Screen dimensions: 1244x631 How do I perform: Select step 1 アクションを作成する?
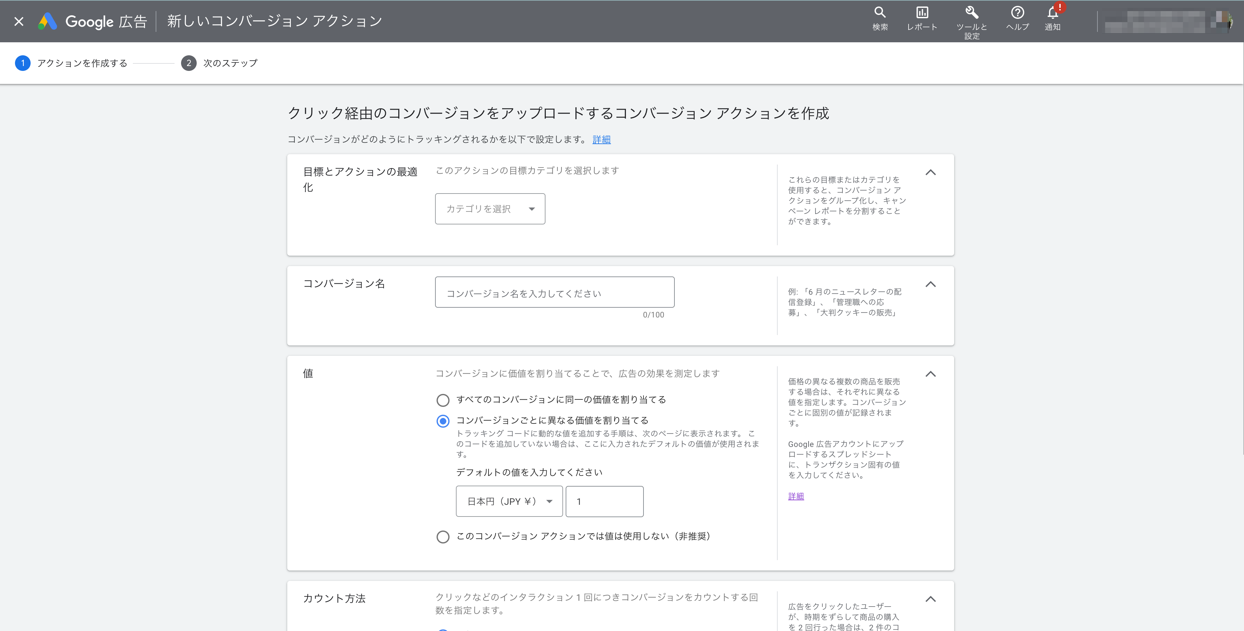click(x=71, y=63)
